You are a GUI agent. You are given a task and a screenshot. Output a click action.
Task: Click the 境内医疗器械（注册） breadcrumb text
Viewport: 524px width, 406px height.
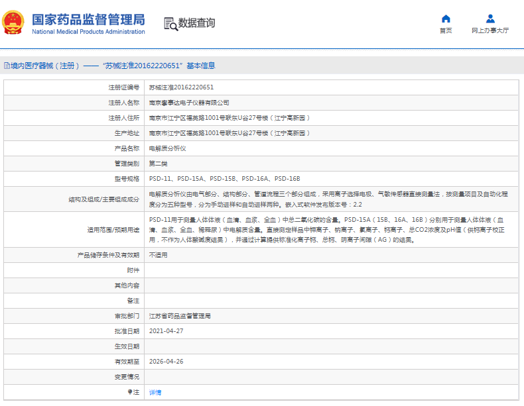tap(45, 66)
